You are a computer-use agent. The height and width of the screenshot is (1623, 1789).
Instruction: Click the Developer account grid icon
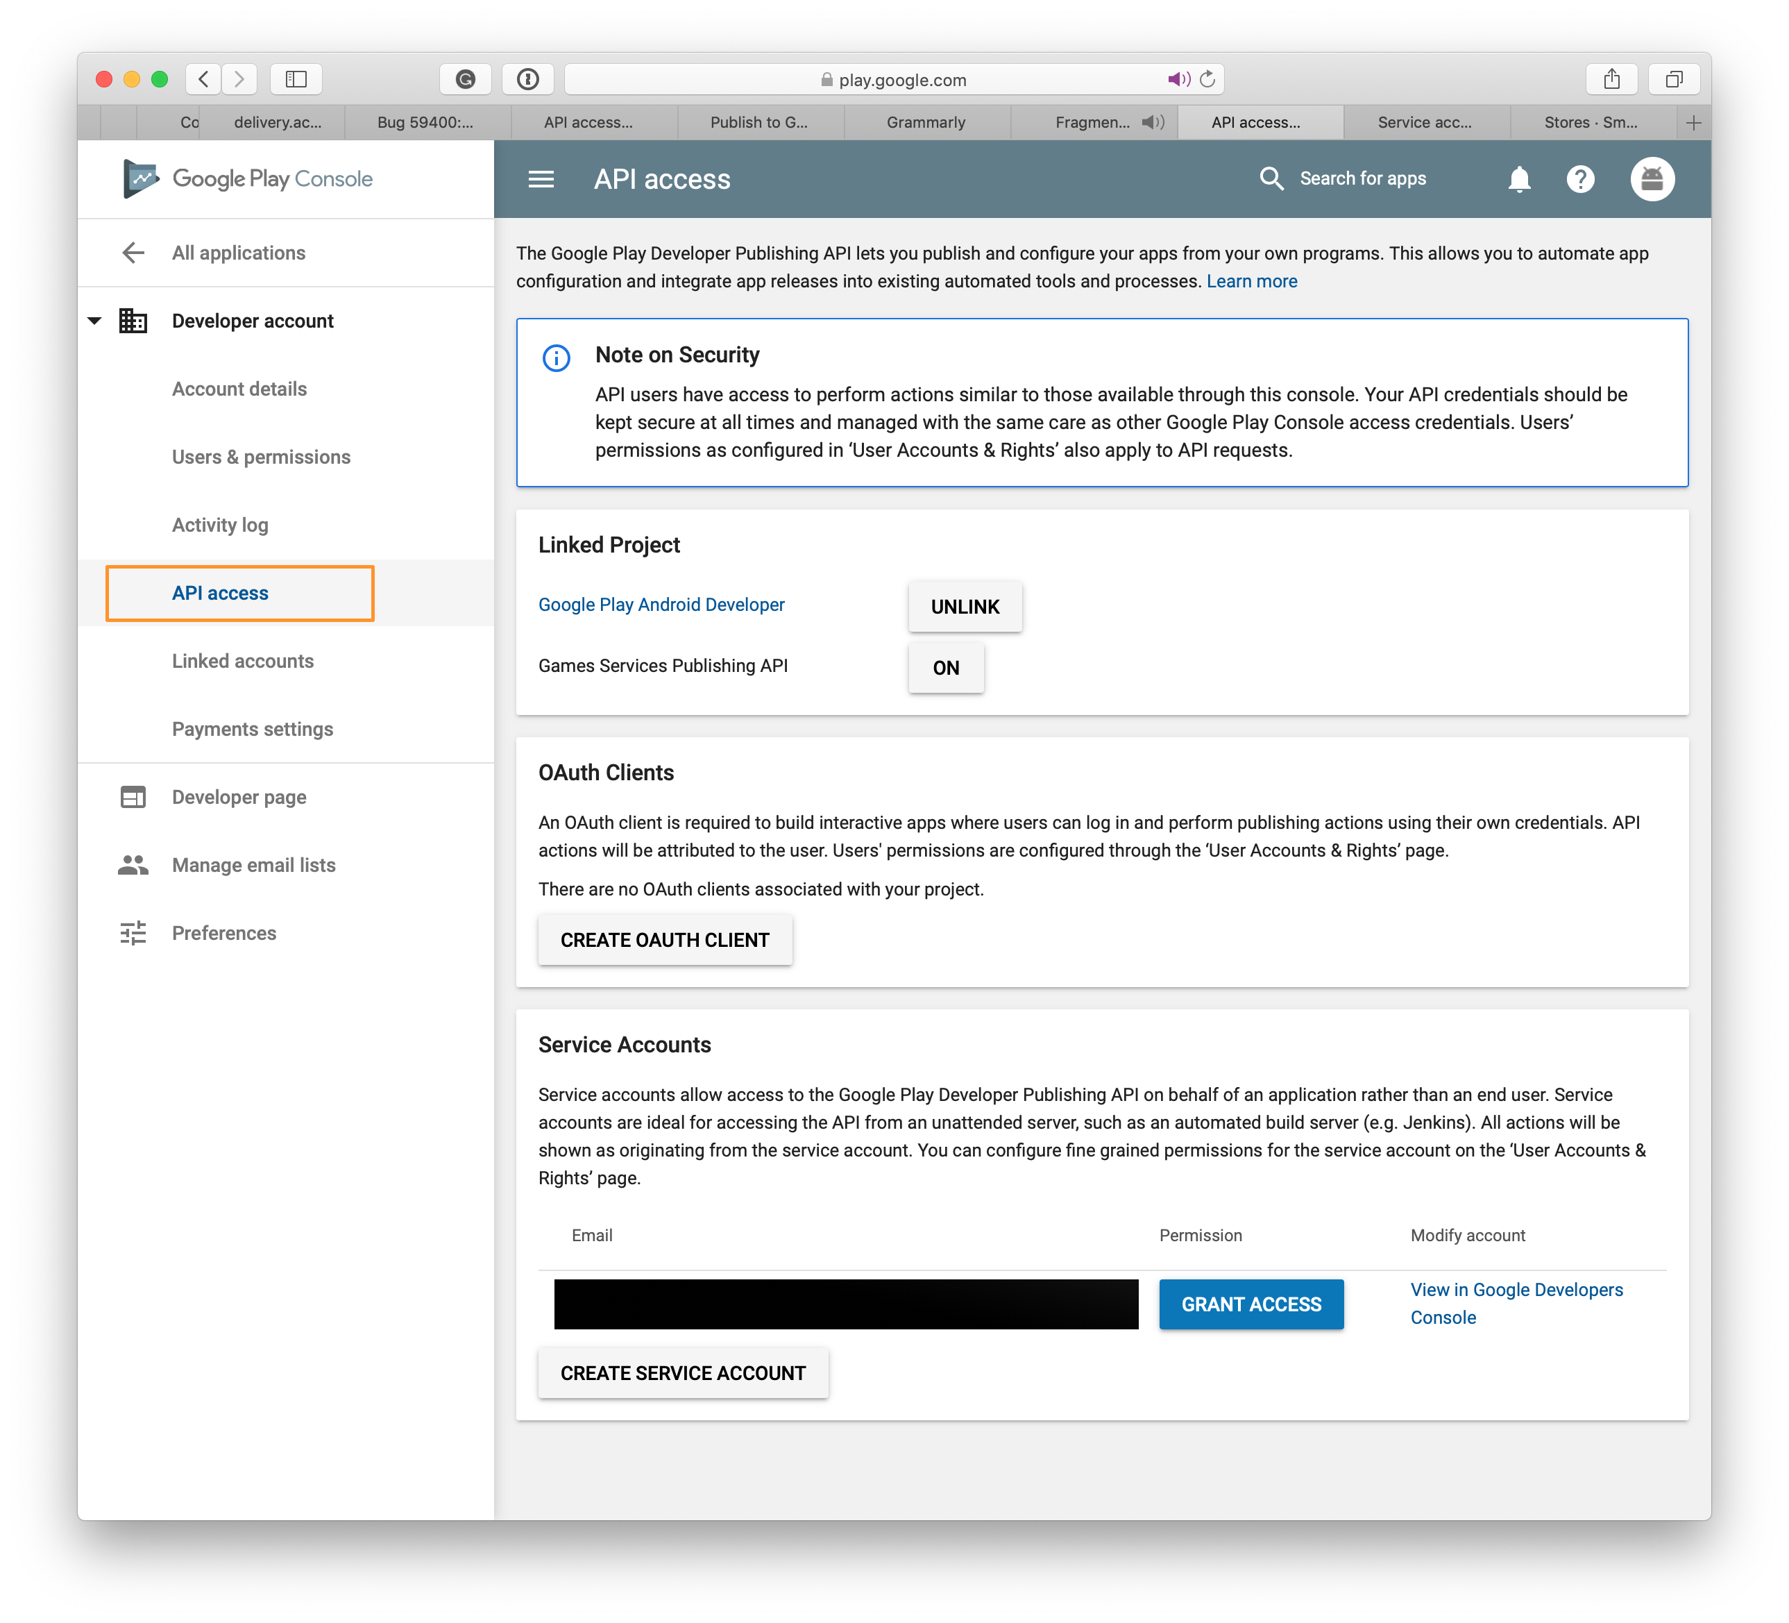(137, 321)
